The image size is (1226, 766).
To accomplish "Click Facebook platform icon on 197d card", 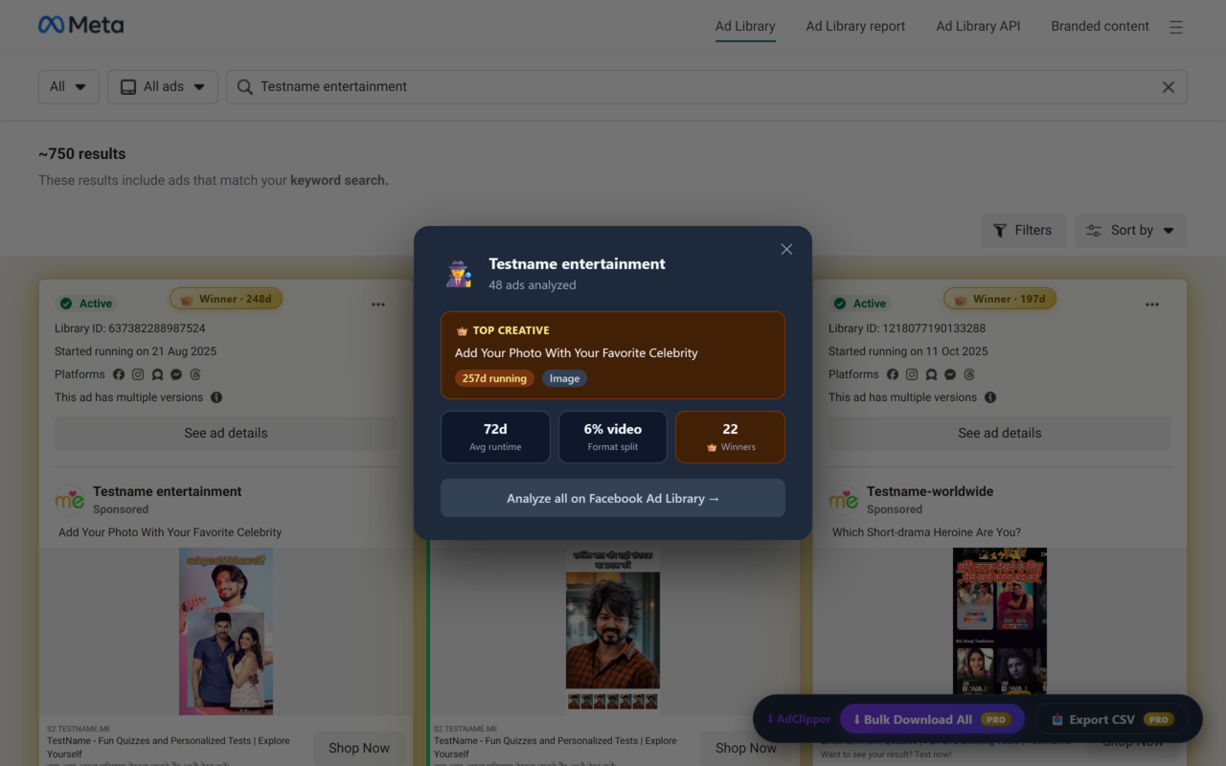I will [893, 374].
